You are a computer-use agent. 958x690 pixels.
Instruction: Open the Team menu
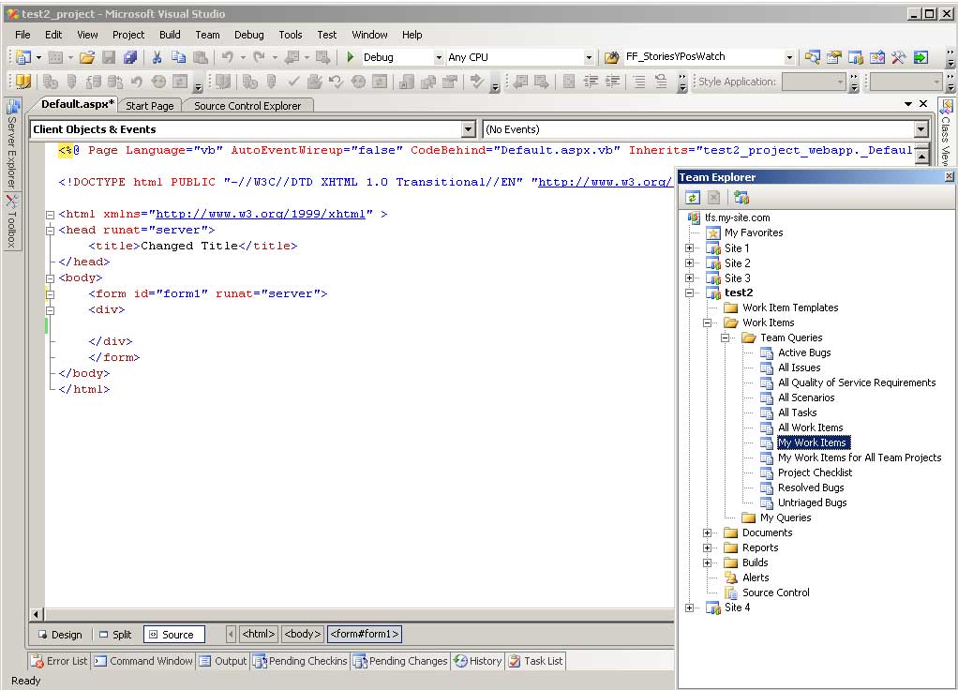207,35
